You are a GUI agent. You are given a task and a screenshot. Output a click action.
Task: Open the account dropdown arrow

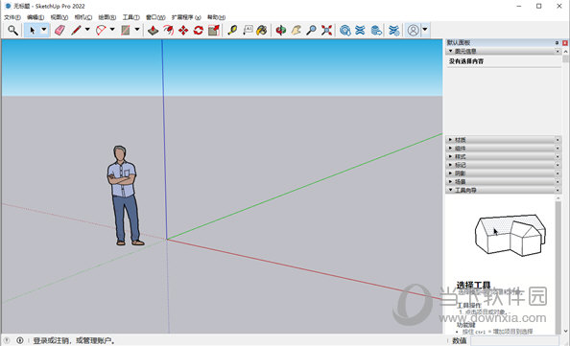coord(425,30)
